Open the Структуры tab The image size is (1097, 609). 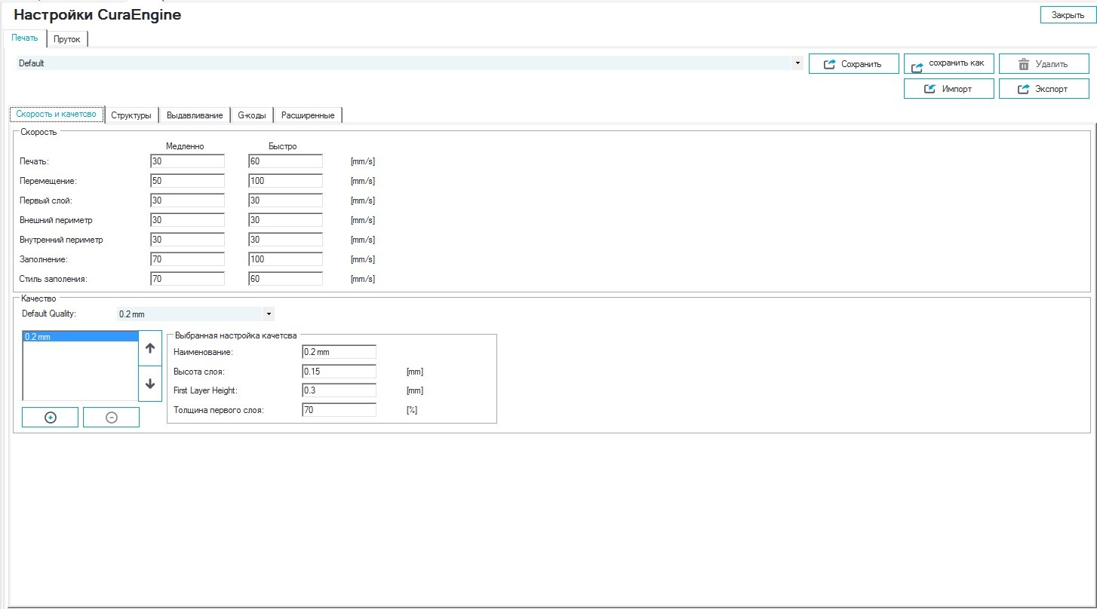coord(131,115)
